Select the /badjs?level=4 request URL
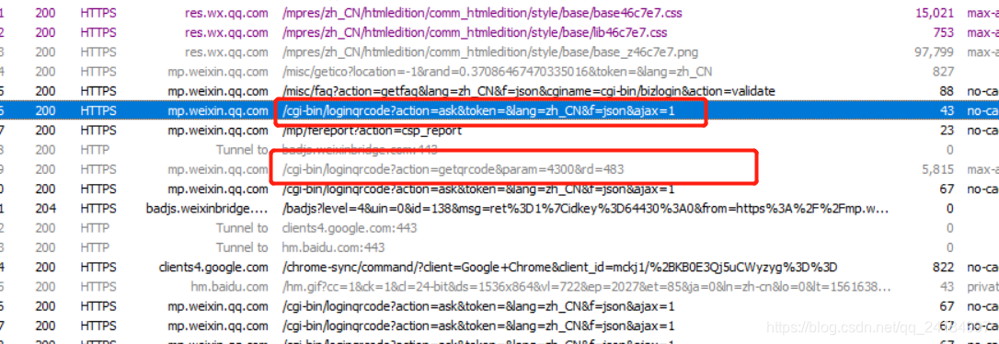Viewport: 999px width, 344px height. (x=586, y=210)
